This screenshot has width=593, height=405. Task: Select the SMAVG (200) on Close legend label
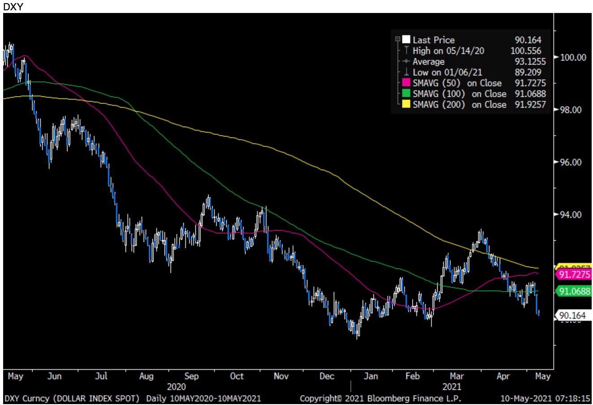(459, 104)
